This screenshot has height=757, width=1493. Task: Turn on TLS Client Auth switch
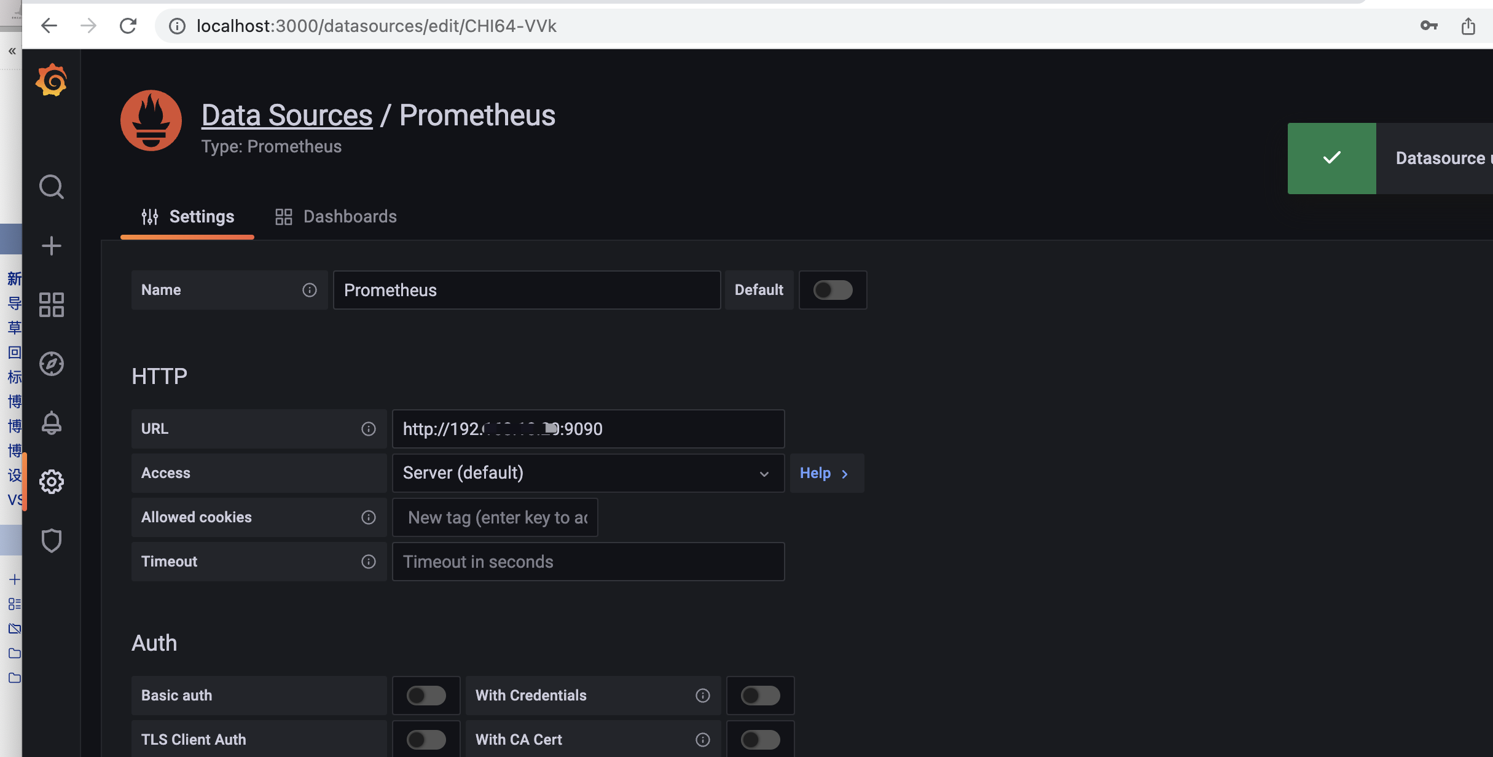pyautogui.click(x=426, y=740)
